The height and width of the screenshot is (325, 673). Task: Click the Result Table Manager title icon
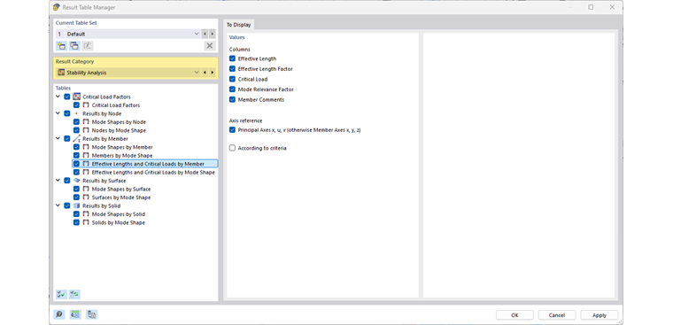pyautogui.click(x=56, y=7)
